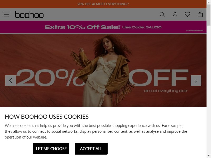Screen dimensions: 211x158
Task: Click the 20% OFF hero image
Action: [x=103, y=70]
